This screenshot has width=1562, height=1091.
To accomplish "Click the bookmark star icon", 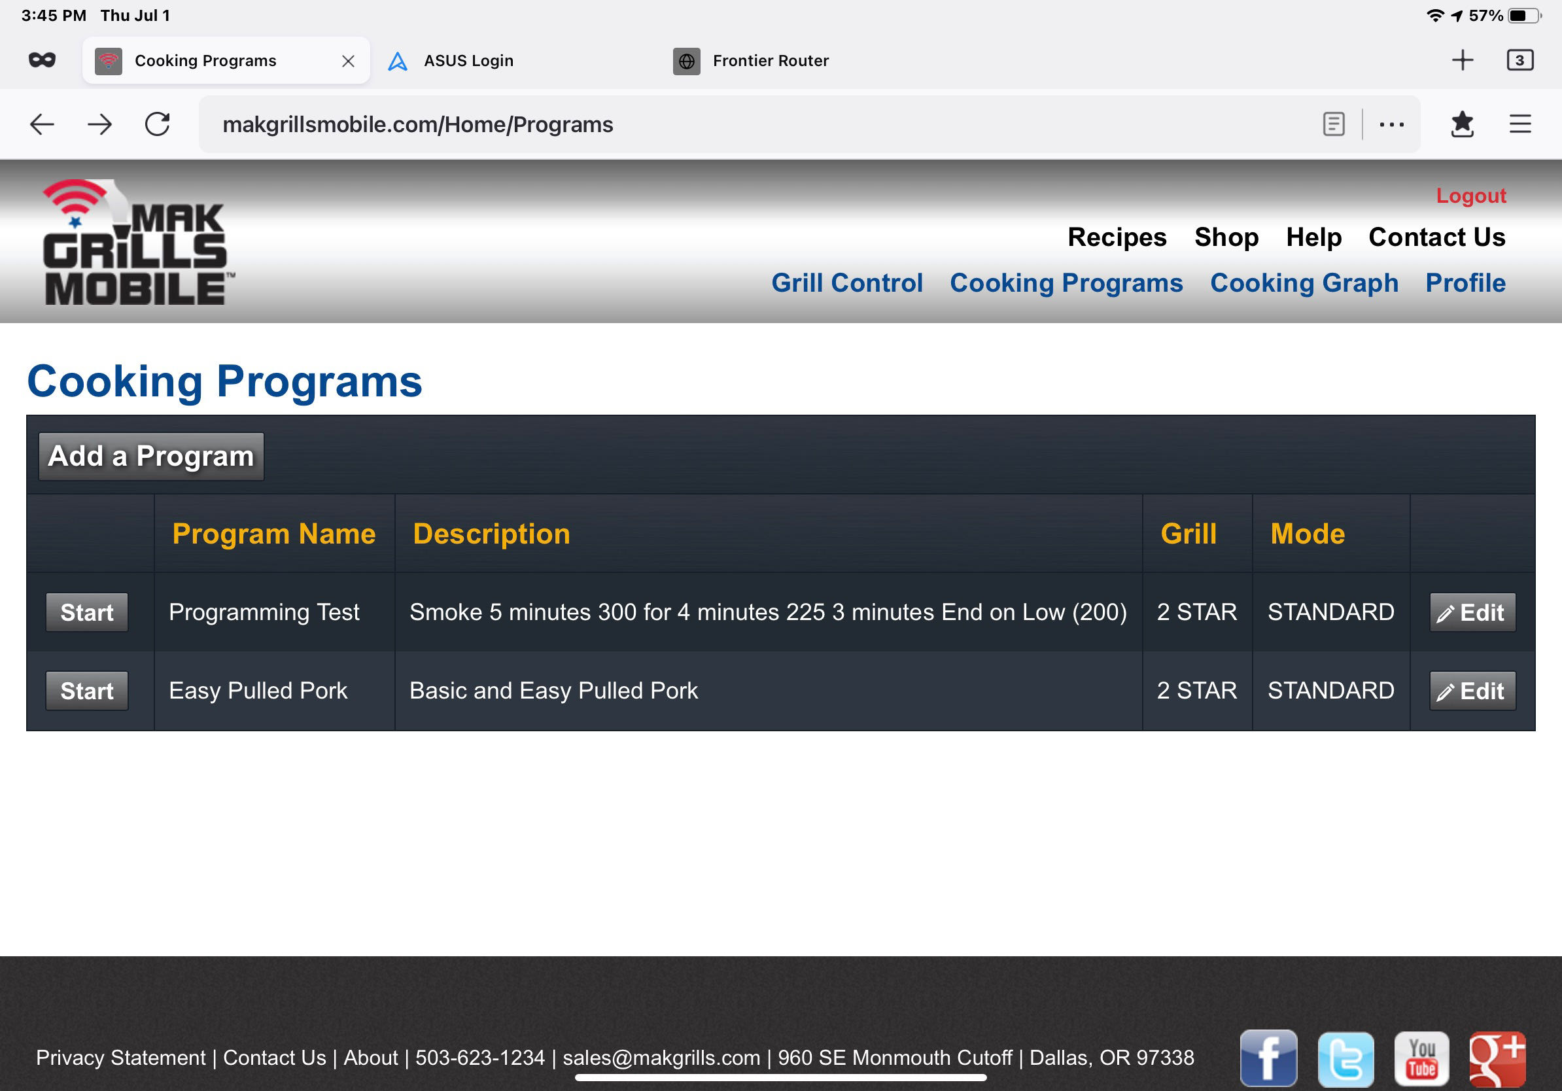I will point(1462,124).
